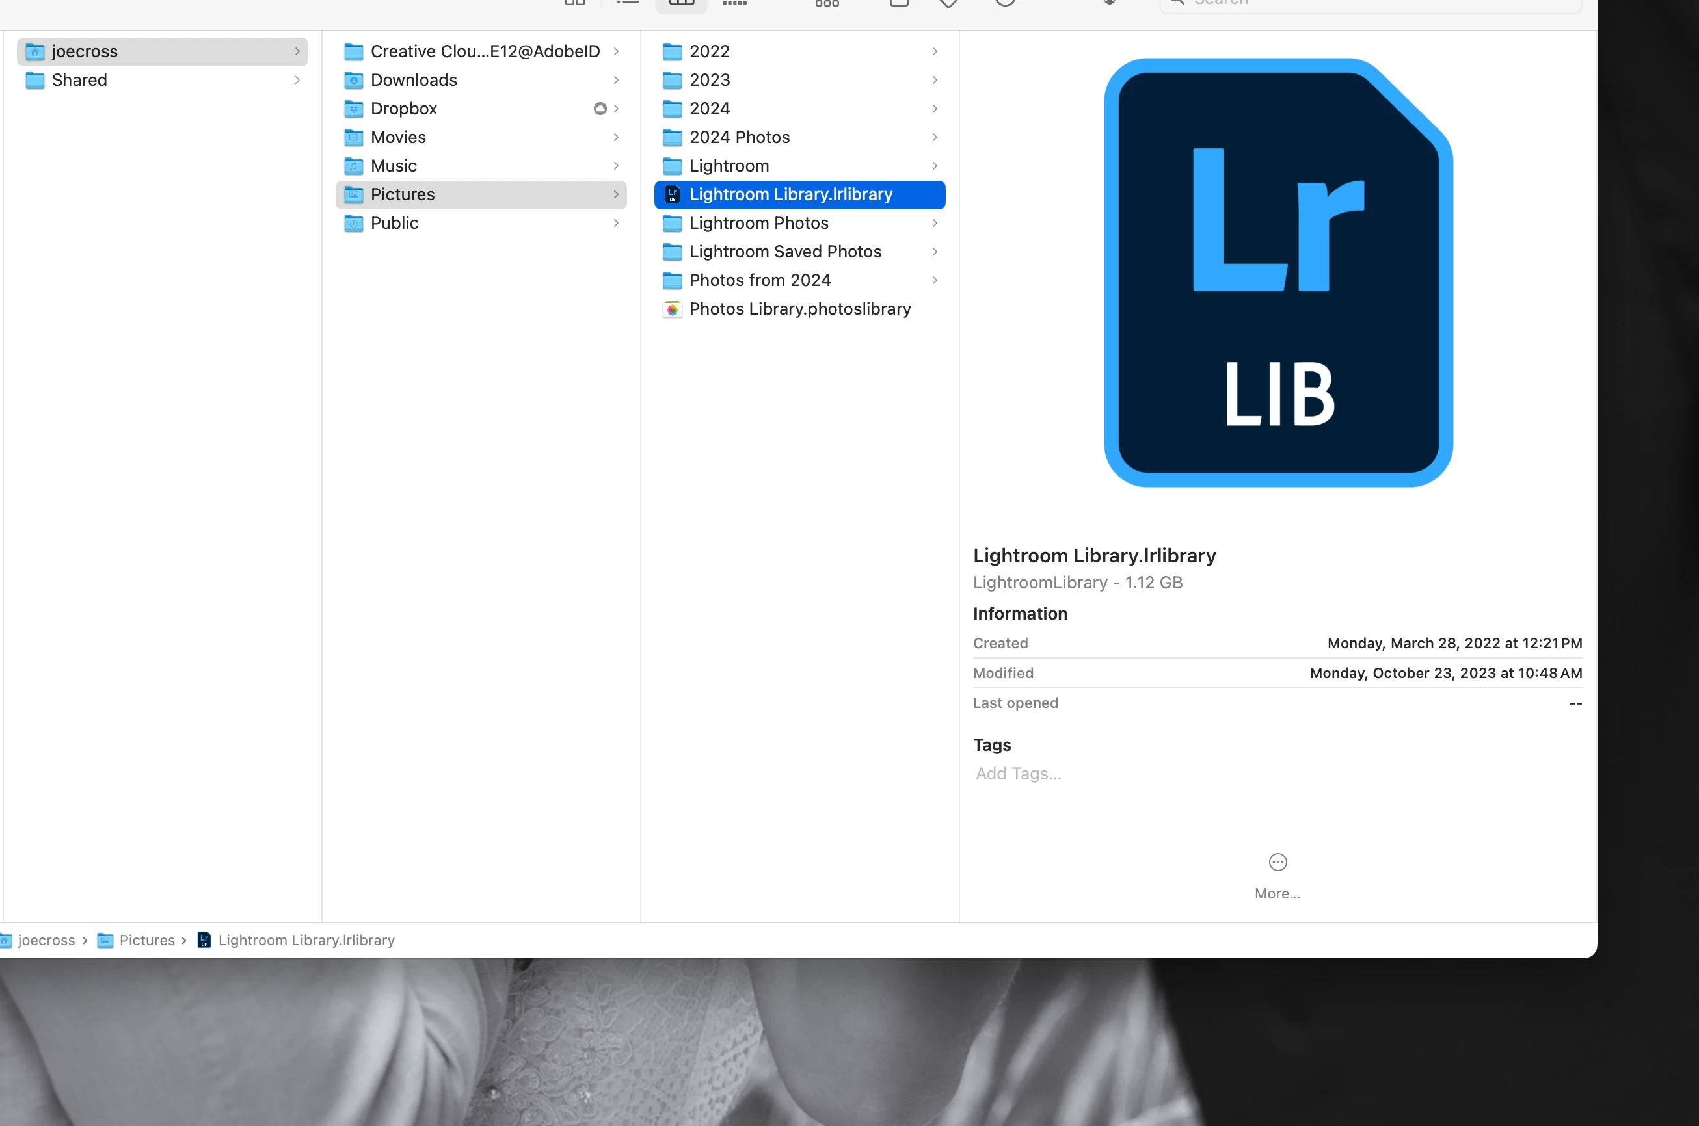Viewport: 1699px width, 1126px height.
Task: Click the Downloads folder icon
Action: point(353,80)
